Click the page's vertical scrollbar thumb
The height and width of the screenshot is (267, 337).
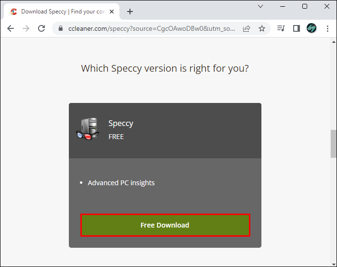333,143
